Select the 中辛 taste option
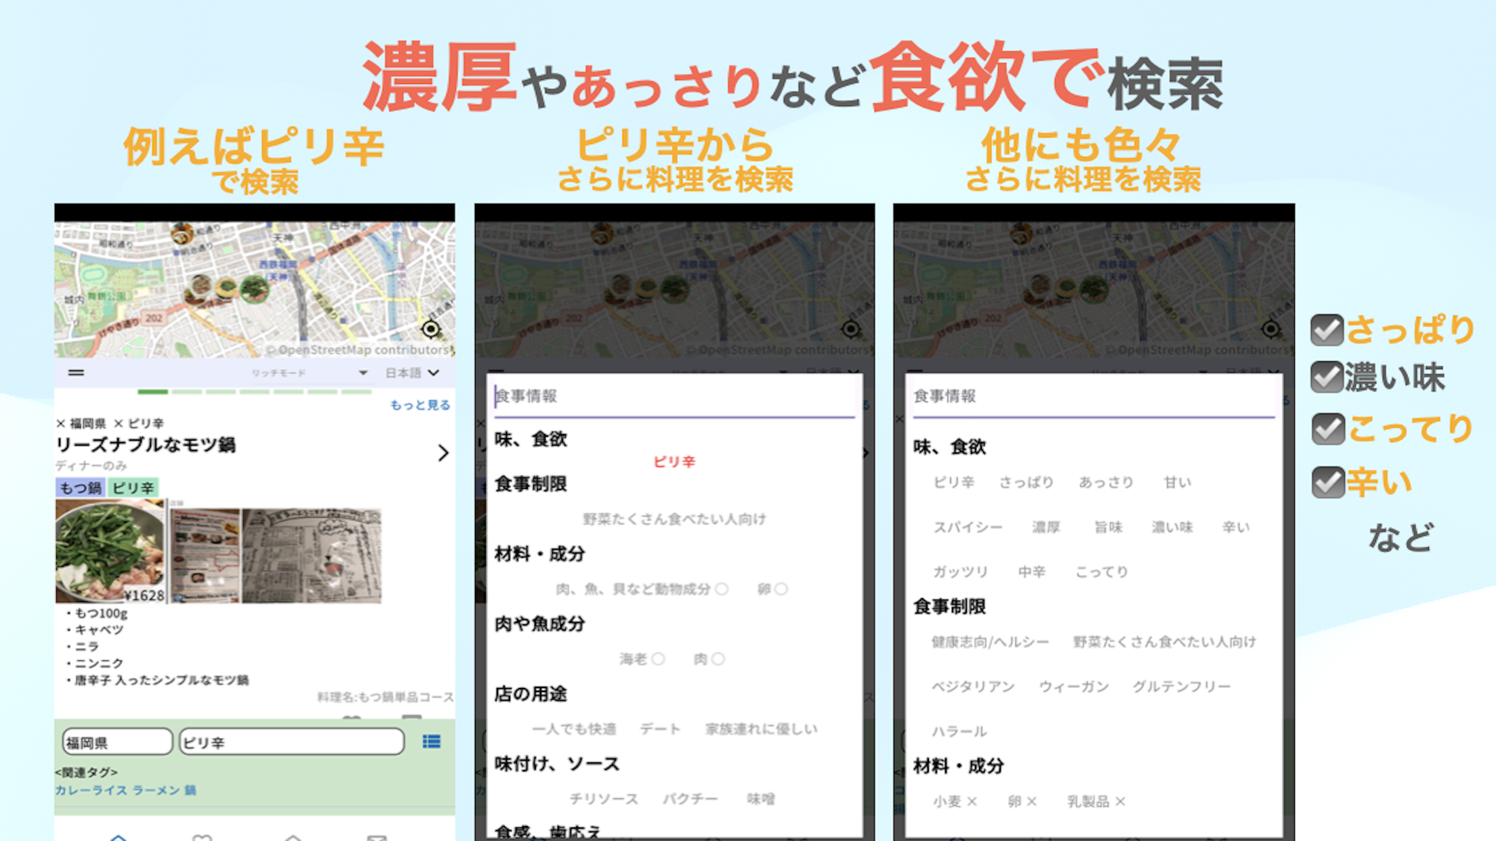Image resolution: width=1496 pixels, height=841 pixels. point(1031,572)
